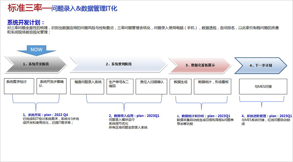Click the 系统进阶管理 plan 2023Q1 heading
Viewport: 293px width, 162px height.
pos(267,116)
